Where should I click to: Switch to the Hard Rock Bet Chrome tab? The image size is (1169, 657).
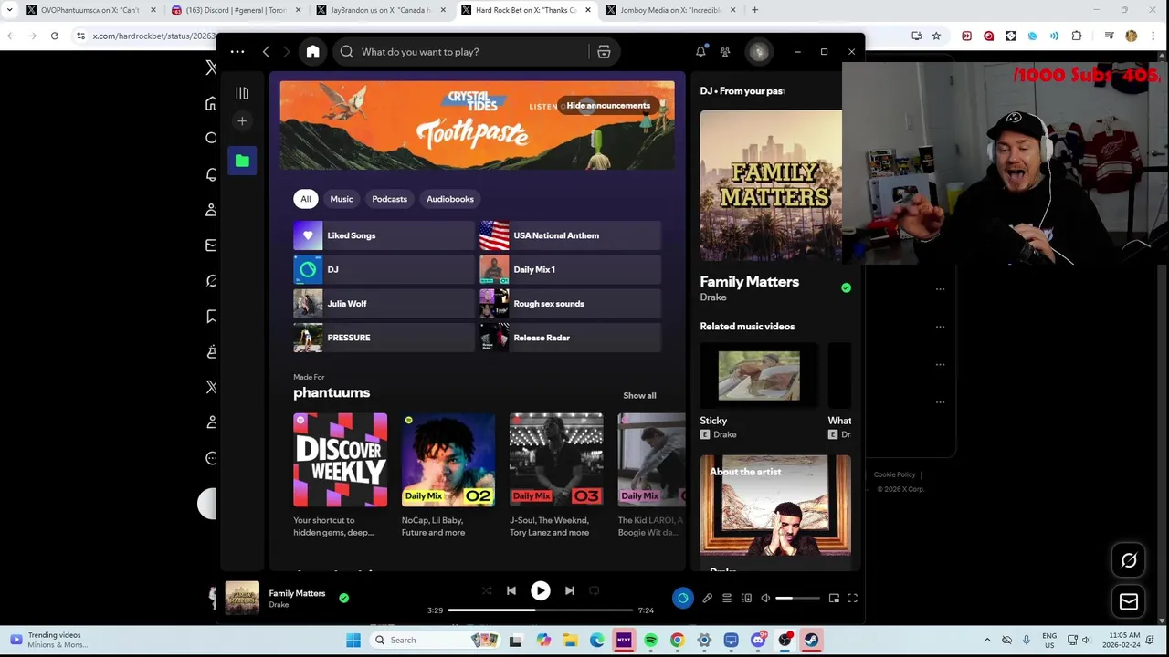pyautogui.click(x=525, y=10)
